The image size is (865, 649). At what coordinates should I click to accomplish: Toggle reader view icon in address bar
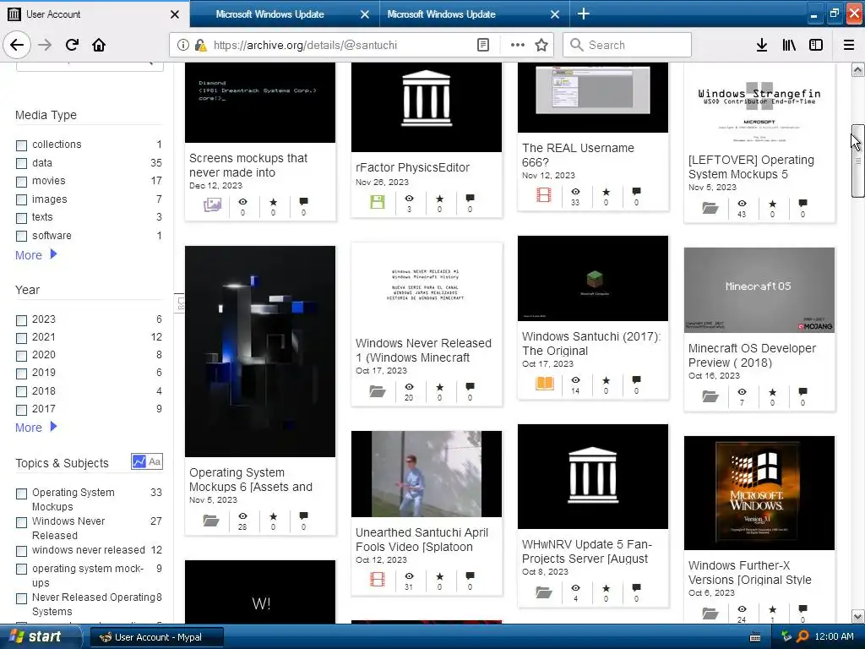482,45
